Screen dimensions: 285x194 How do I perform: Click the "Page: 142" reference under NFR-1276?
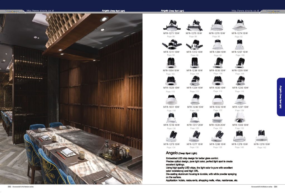262,148
